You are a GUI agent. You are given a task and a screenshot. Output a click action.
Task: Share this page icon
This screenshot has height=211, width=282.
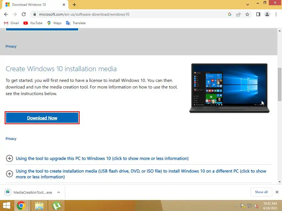point(238,14)
